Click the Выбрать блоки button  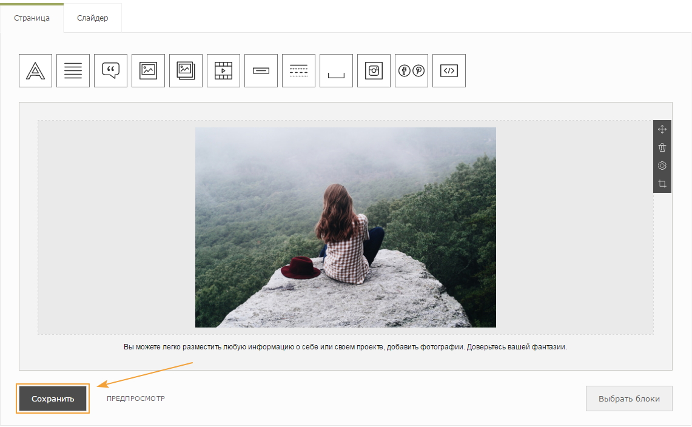click(x=629, y=398)
